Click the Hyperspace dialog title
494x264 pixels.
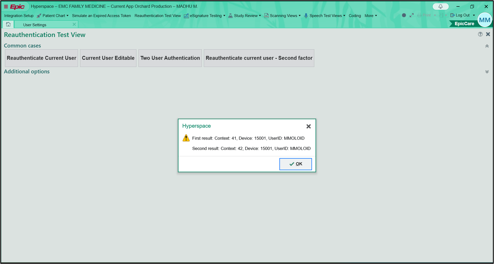click(196, 126)
